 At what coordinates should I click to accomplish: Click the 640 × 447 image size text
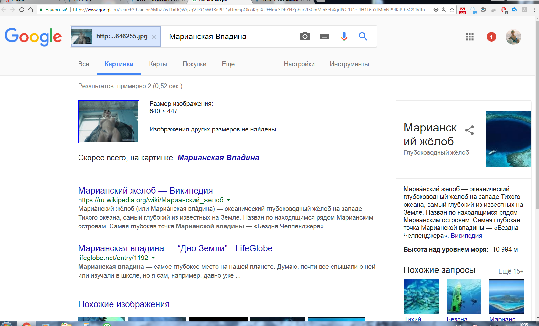coord(164,111)
